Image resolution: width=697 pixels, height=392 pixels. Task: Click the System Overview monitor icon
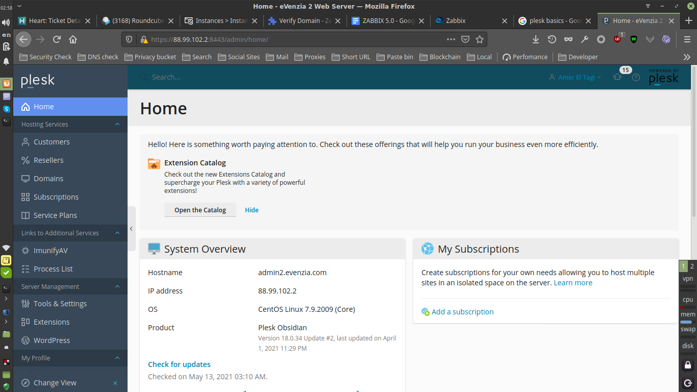pyautogui.click(x=154, y=249)
